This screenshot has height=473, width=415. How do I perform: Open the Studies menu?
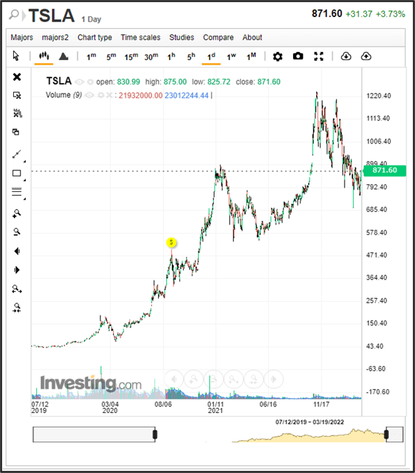182,38
